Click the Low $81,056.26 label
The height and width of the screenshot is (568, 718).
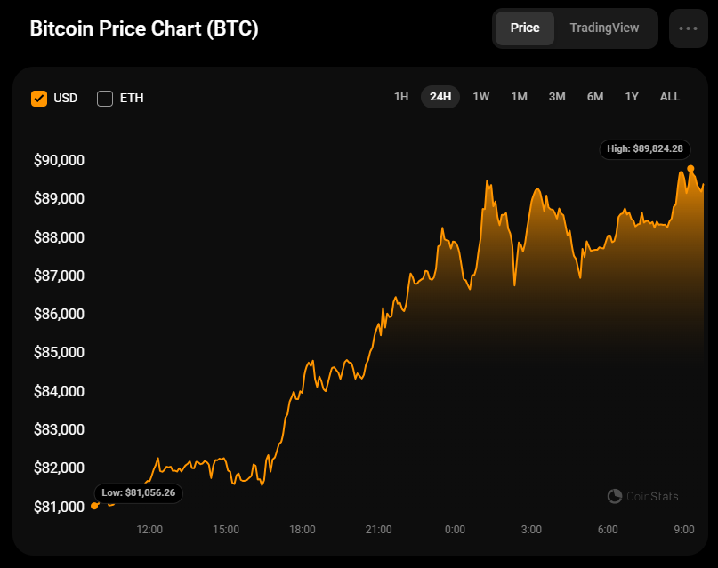tap(139, 492)
